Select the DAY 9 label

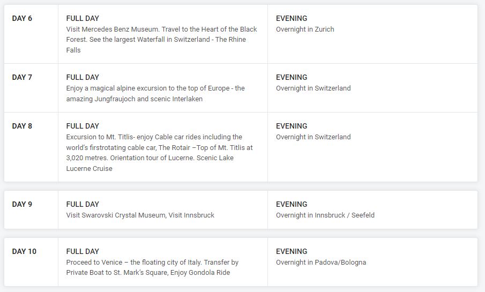coord(22,204)
